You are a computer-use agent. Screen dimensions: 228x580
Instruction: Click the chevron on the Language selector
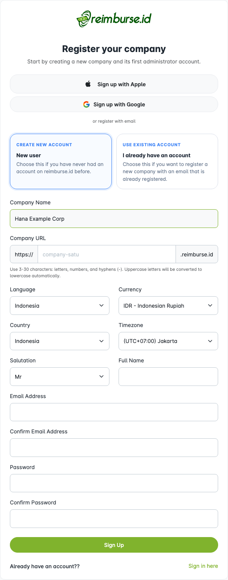tap(101, 305)
